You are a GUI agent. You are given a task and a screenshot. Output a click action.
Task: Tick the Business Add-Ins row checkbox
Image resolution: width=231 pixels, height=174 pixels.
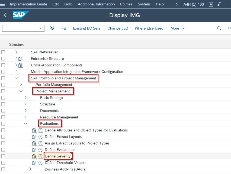click(3, 169)
